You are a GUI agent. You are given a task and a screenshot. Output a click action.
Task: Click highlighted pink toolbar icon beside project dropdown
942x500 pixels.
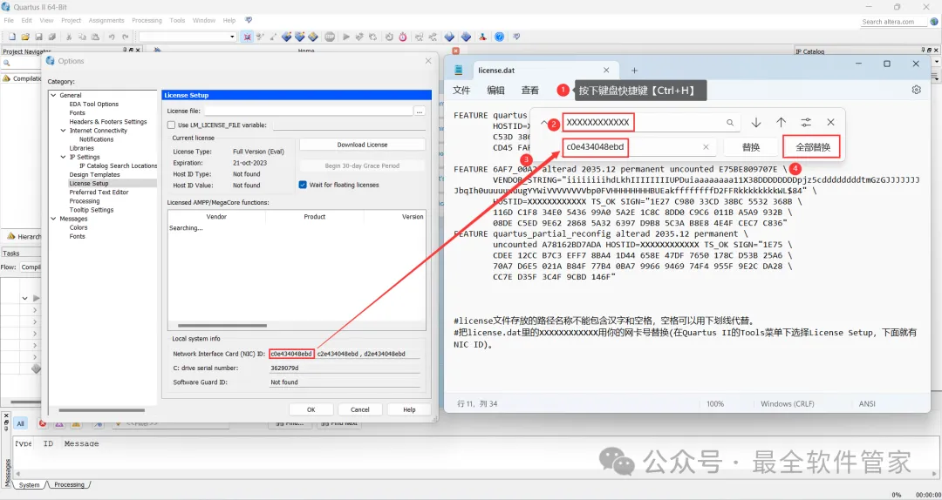[246, 37]
